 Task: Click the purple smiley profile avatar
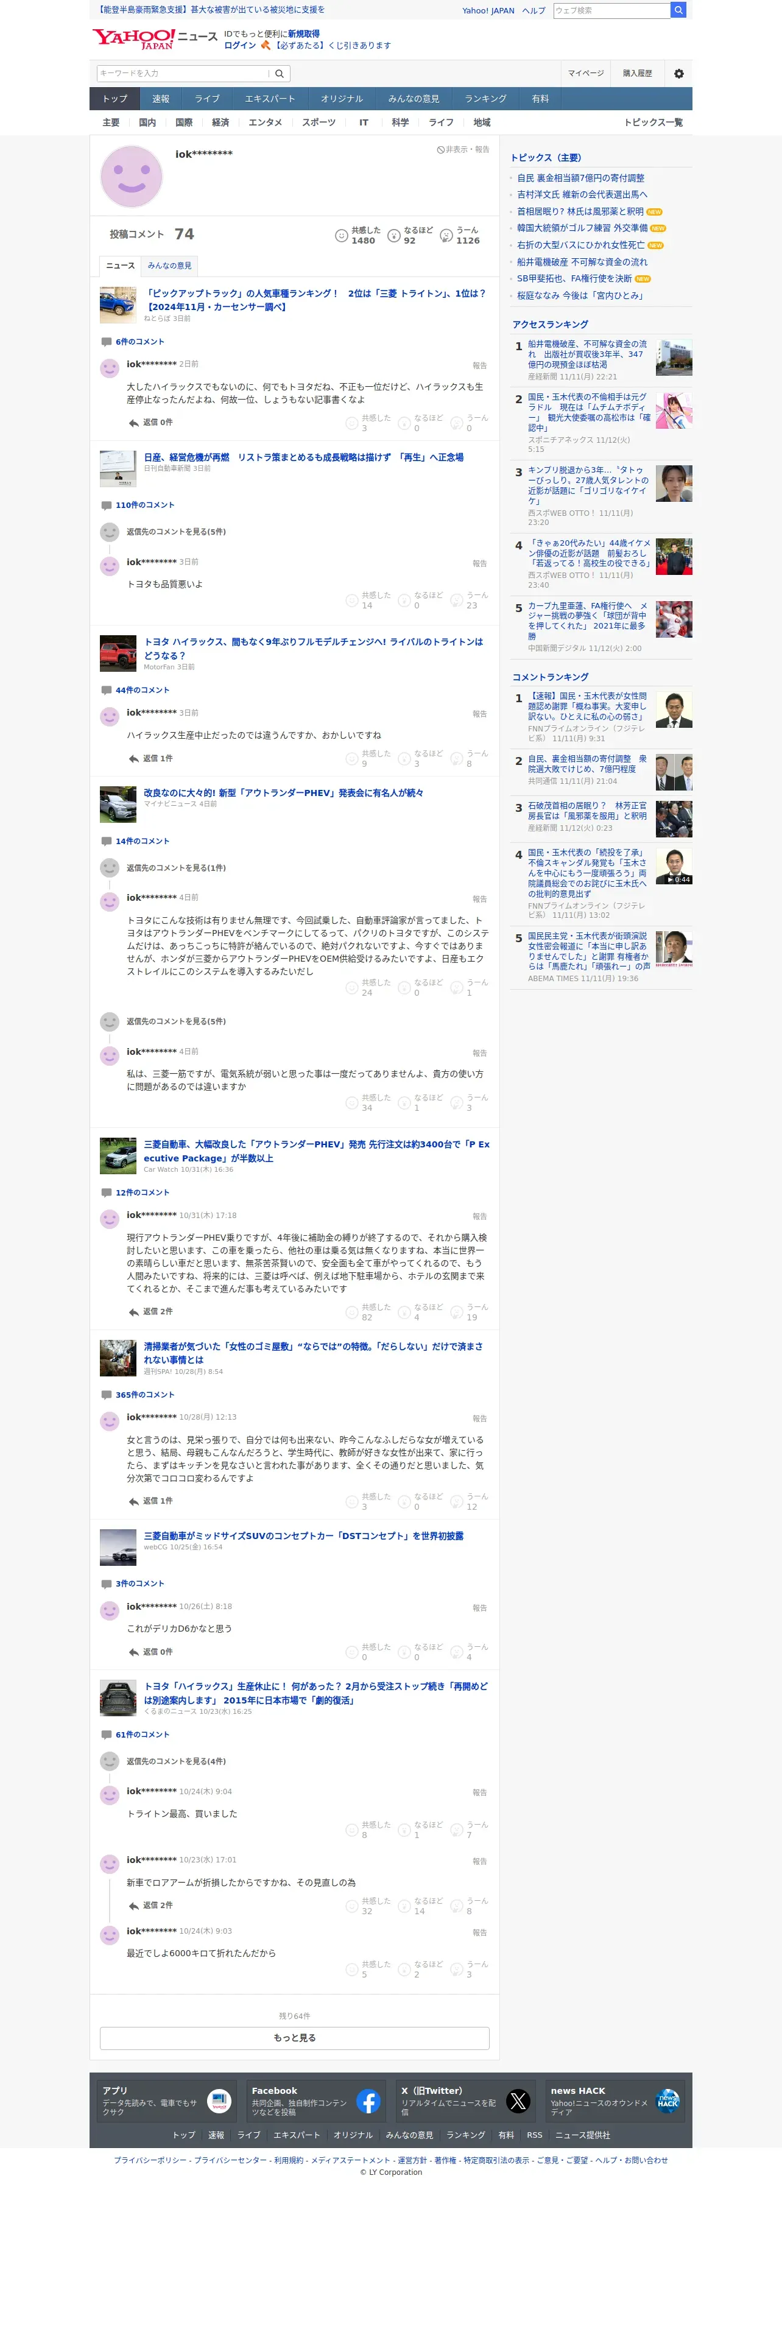click(x=131, y=177)
